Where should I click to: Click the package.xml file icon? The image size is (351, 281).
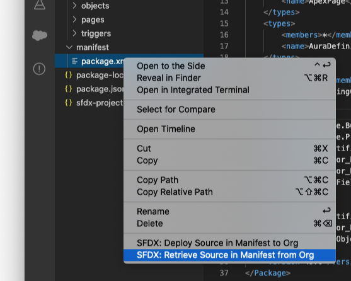75,61
